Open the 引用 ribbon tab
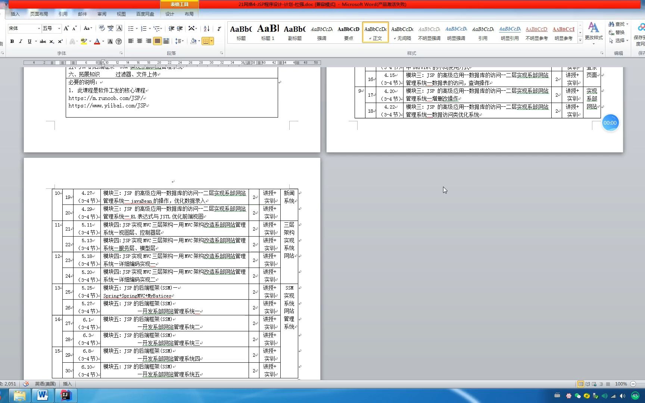This screenshot has width=645, height=403. pos(63,14)
